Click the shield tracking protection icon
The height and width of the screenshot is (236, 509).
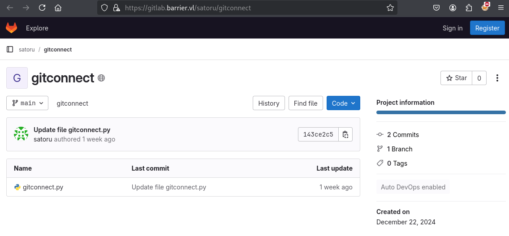(x=104, y=8)
